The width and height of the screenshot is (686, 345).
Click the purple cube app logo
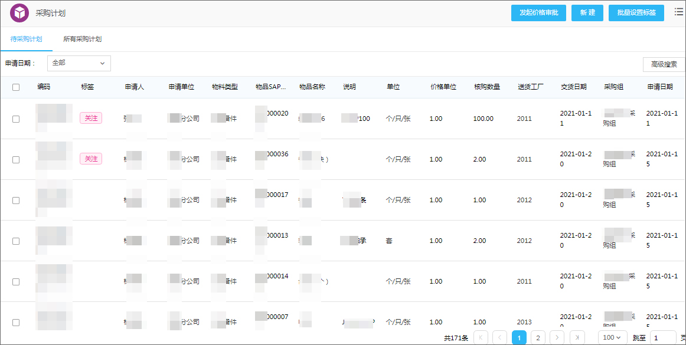pos(19,13)
